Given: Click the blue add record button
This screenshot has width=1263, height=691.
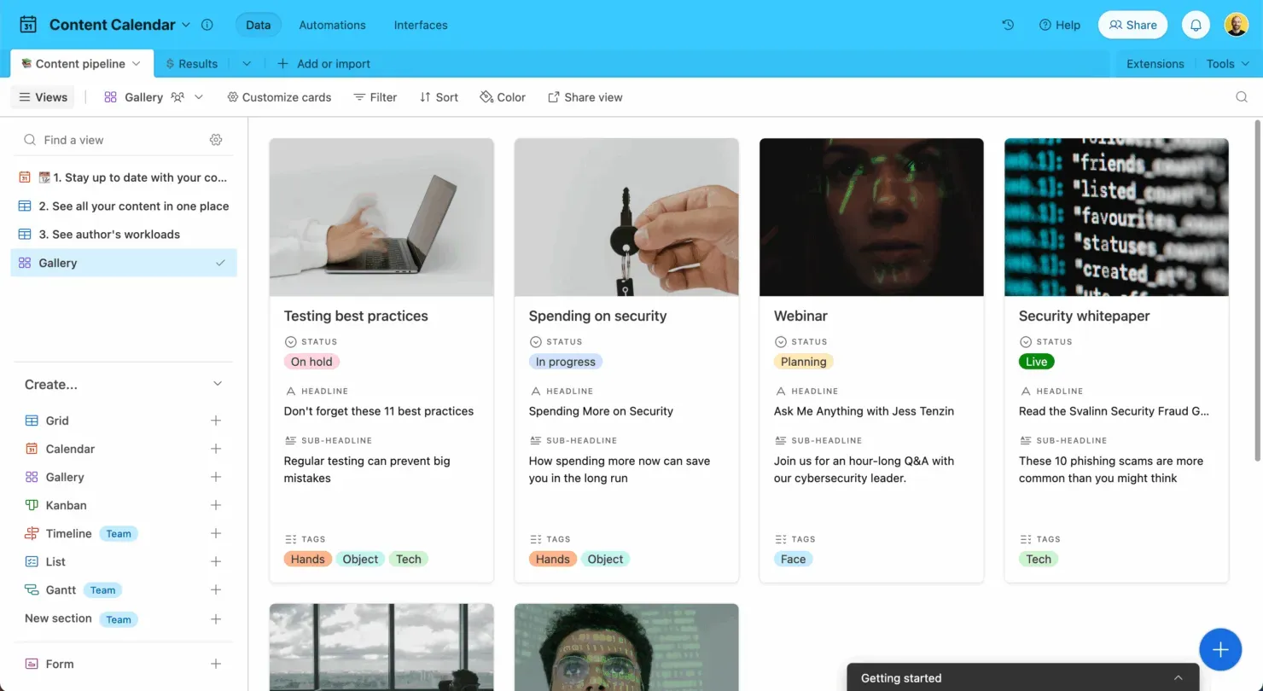Looking at the screenshot, I should click(x=1220, y=650).
